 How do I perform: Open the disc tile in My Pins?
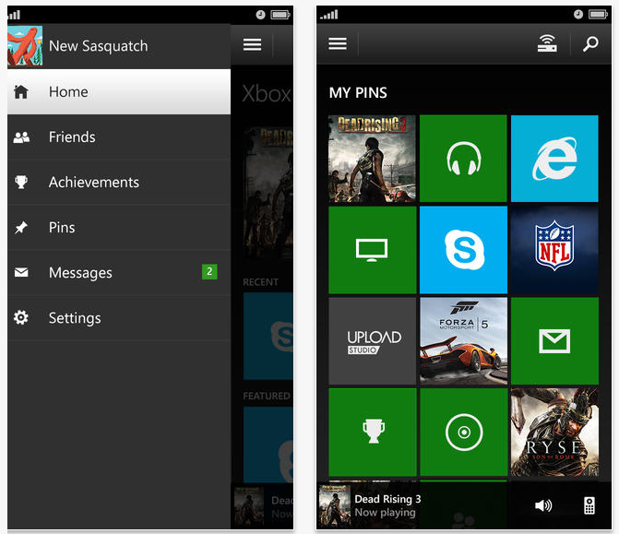[463, 433]
